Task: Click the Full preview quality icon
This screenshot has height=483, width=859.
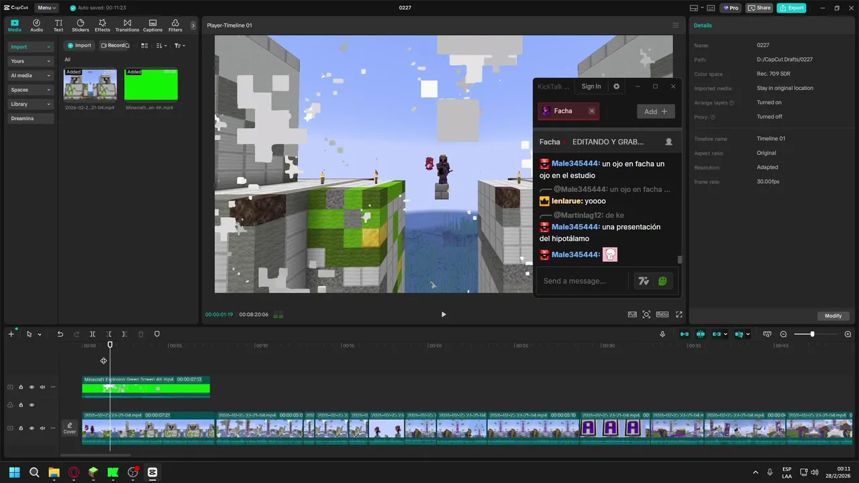Action: [x=632, y=315]
